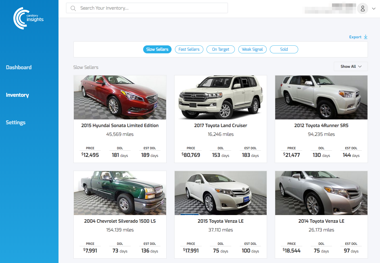Click the 153 days DOL value
The width and height of the screenshot is (380, 263).
tap(221, 155)
